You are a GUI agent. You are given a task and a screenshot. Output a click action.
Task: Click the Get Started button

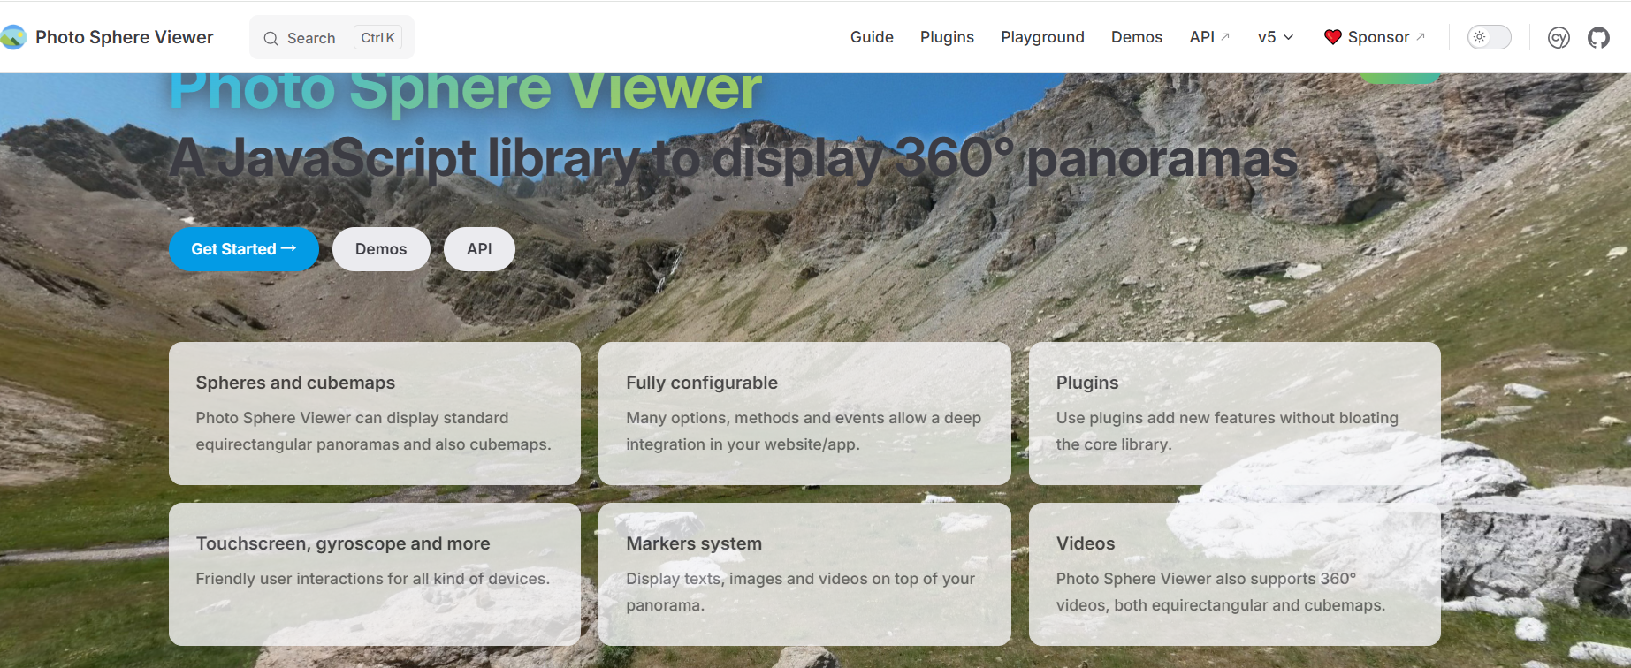click(x=244, y=249)
